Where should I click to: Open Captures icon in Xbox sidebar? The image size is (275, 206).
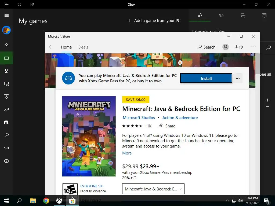tap(6, 84)
